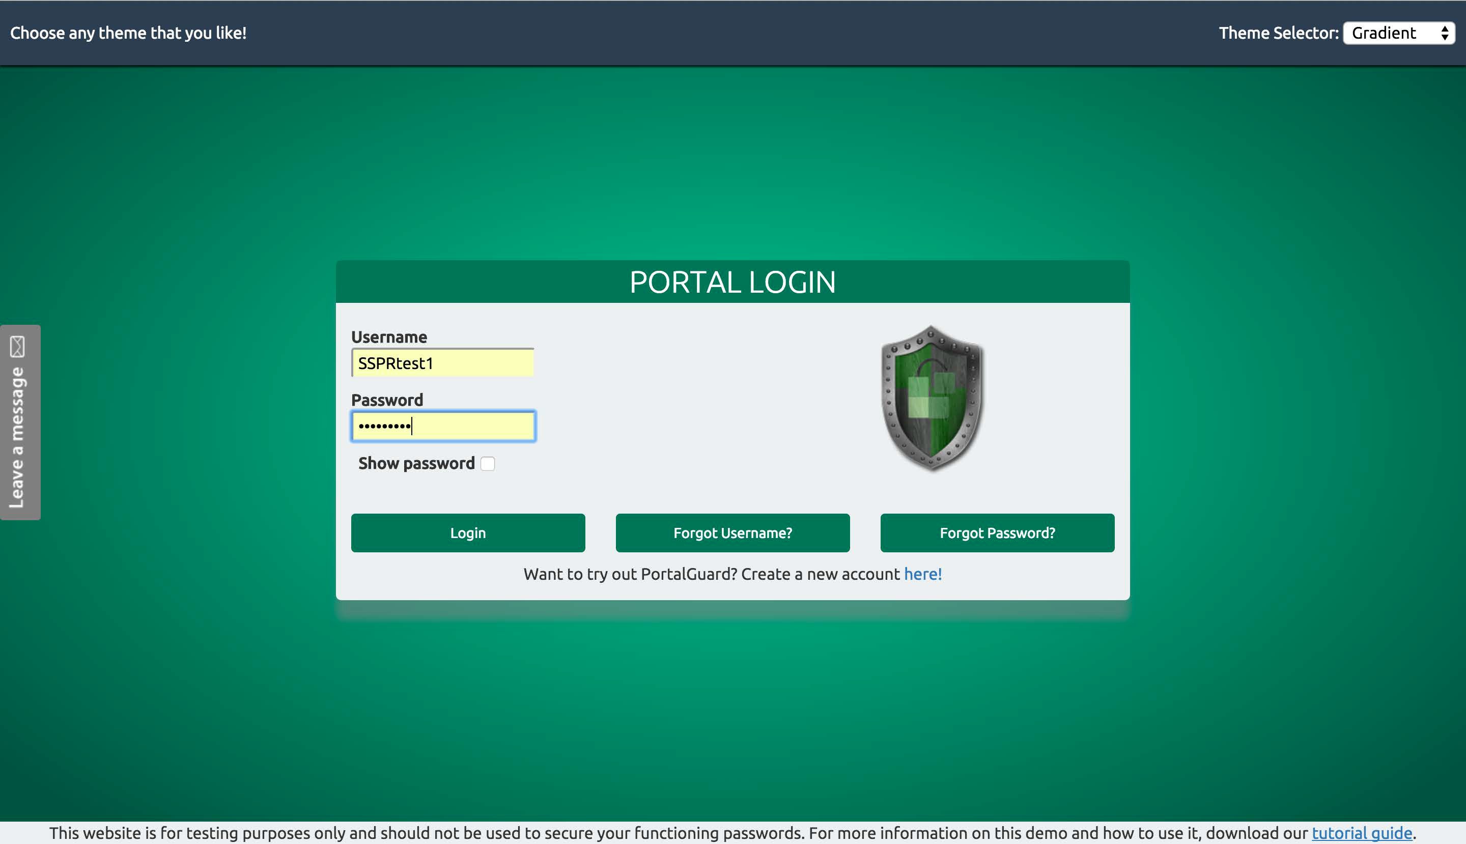Click the 'Show password' label text
Screen dimensions: 1466x844
click(x=416, y=464)
